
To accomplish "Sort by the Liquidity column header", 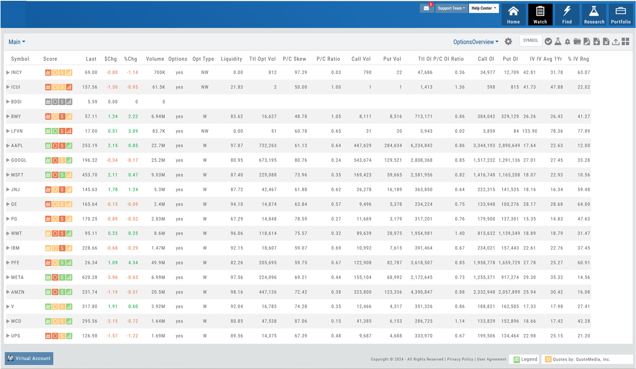I will (231, 59).
